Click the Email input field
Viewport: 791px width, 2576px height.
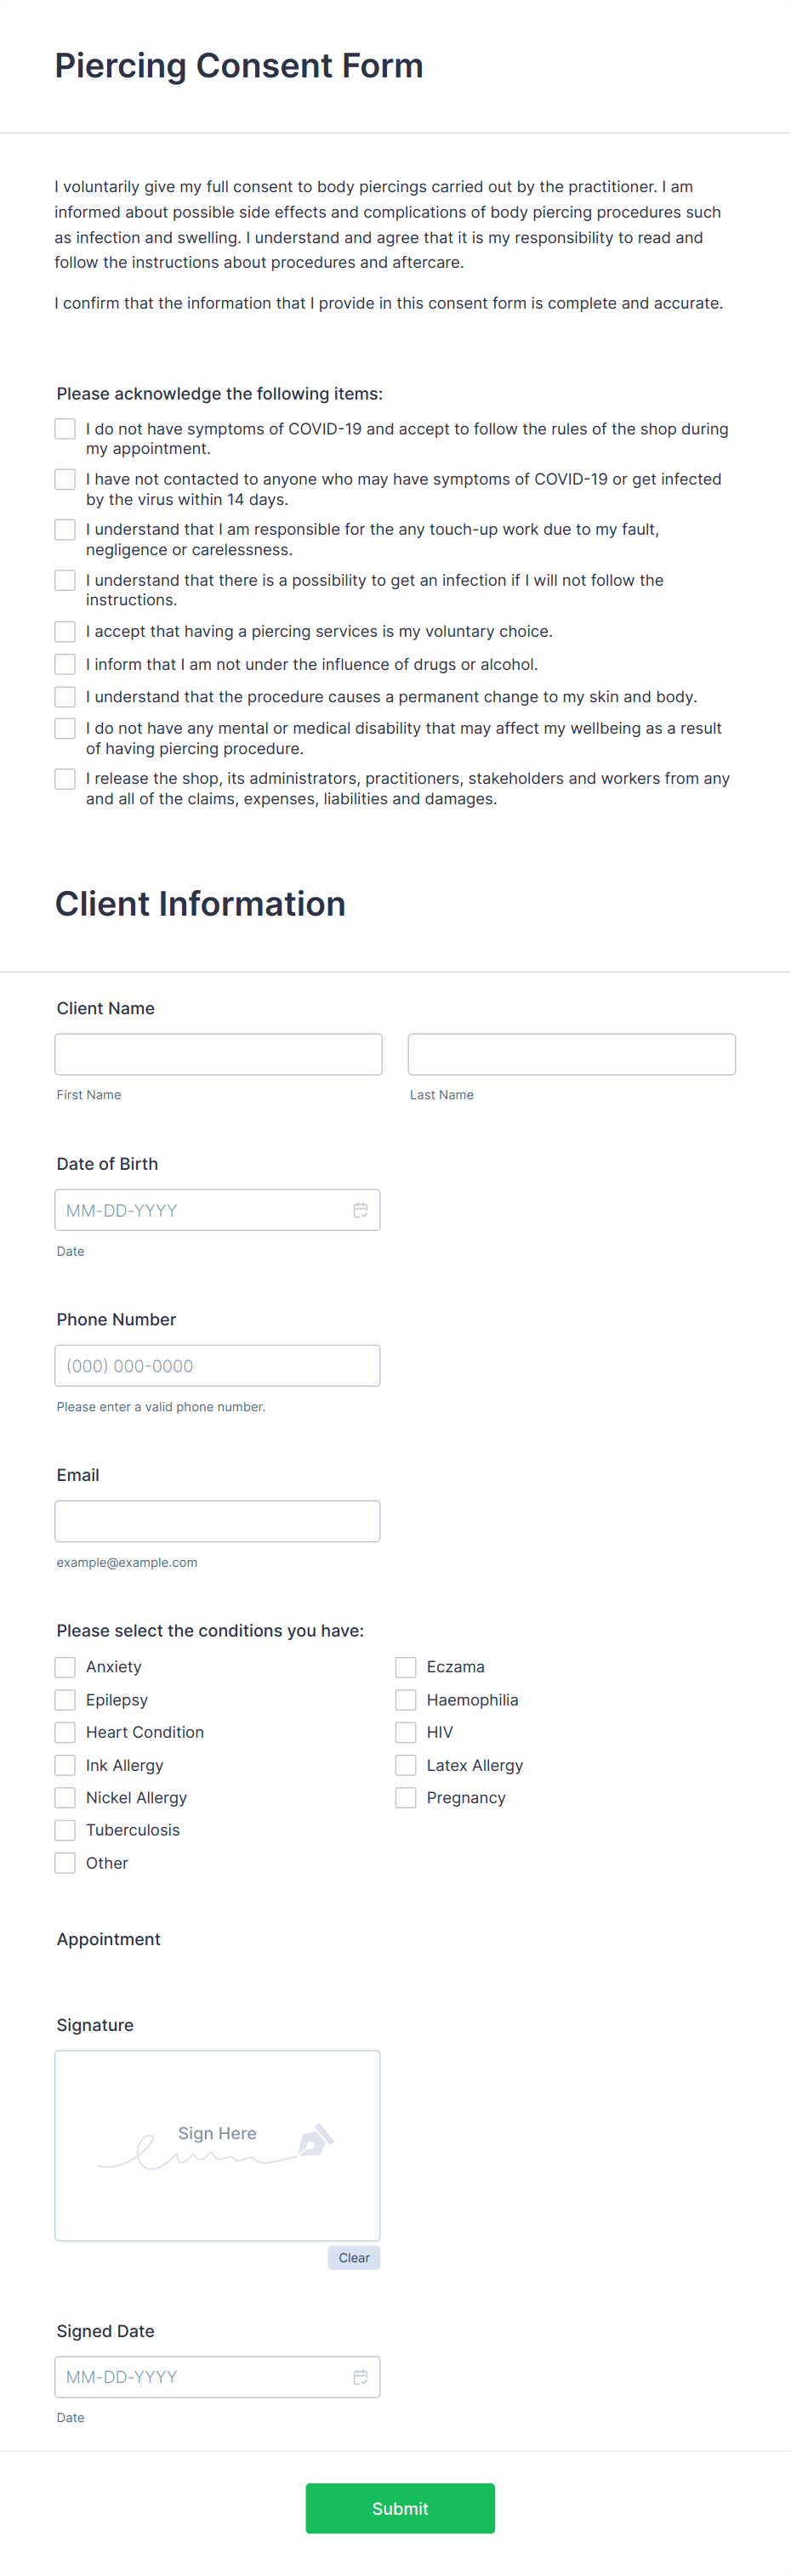point(218,1521)
